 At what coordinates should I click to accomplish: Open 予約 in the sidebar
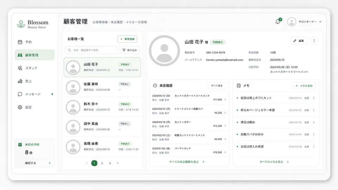pyautogui.click(x=35, y=42)
